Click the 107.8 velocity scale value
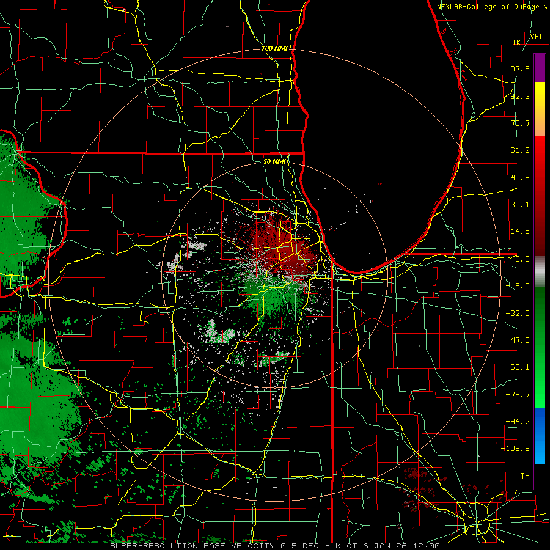 pyautogui.click(x=518, y=68)
